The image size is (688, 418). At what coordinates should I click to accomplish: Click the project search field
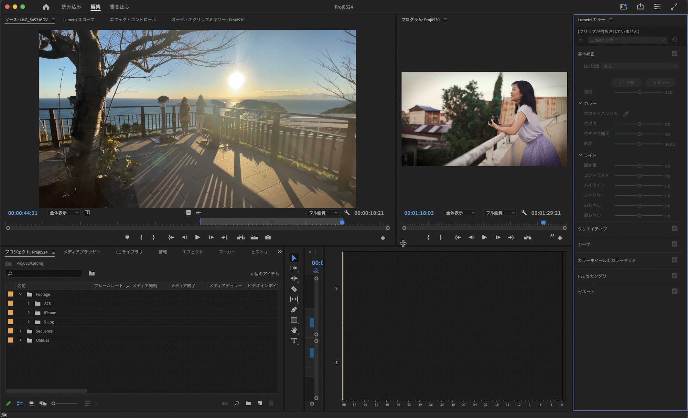[x=45, y=273]
